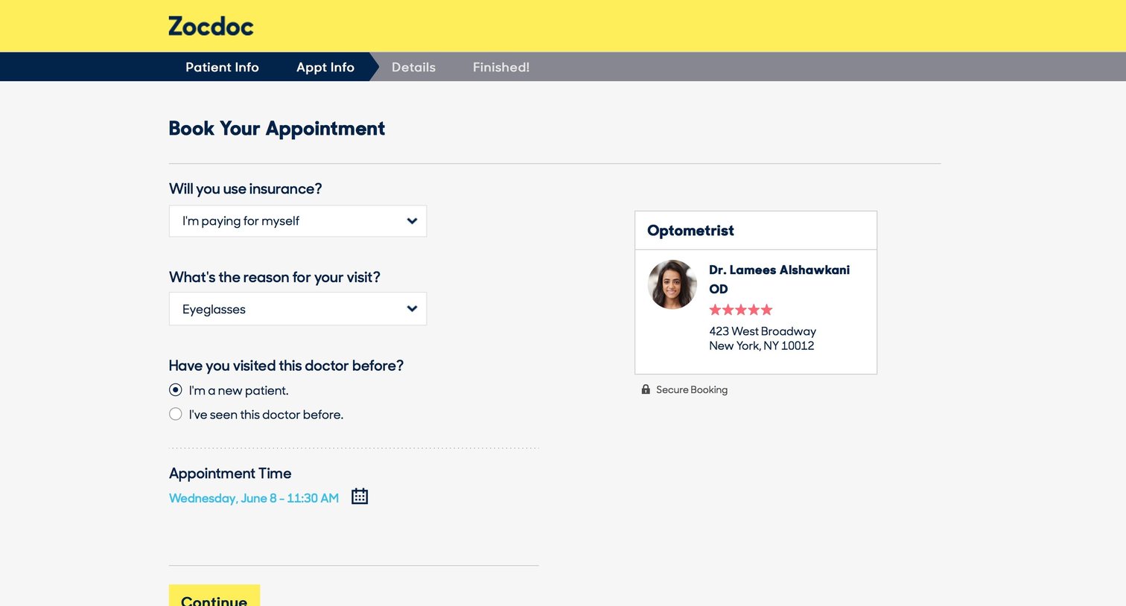Image resolution: width=1126 pixels, height=606 pixels.
Task: Click the "Secure Booking" text
Action: coord(692,389)
